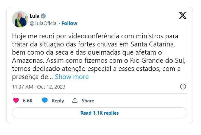Image resolution: width=201 pixels, height=135 pixels.
Task: Click the verified badge next to Lula
Action: coord(43,16)
